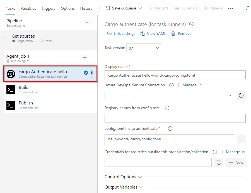Viewport: 251px width, 193px height.
Task: Refresh the Service Connection list
Action: pyautogui.click(x=241, y=96)
